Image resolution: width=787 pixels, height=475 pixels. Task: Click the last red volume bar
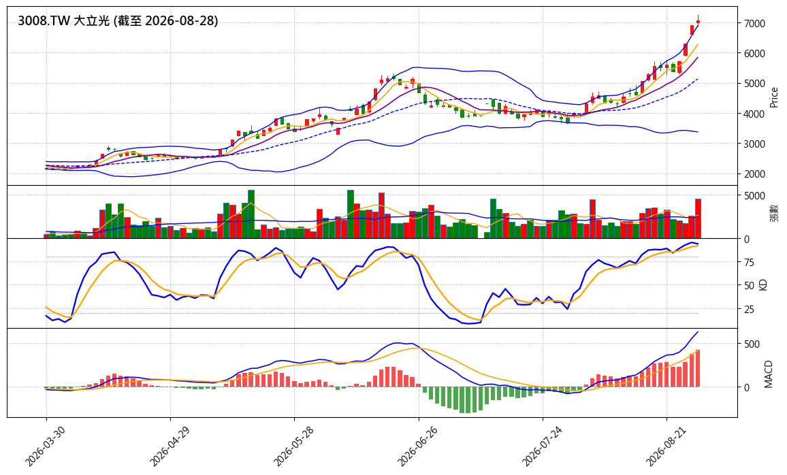click(x=698, y=218)
